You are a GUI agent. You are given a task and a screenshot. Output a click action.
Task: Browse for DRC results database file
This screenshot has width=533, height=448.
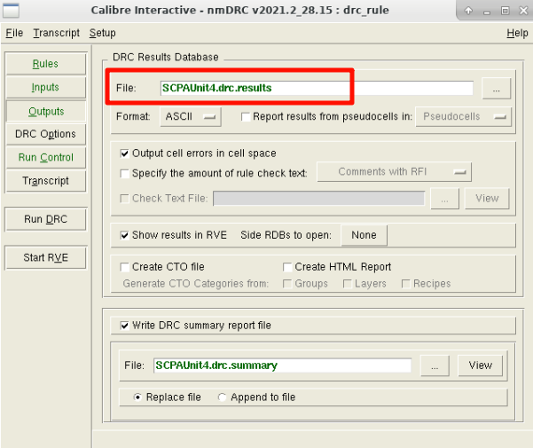tap(497, 89)
